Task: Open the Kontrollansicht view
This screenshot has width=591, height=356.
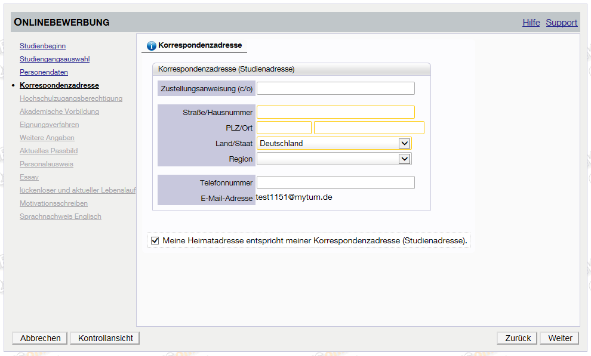Action: click(105, 338)
